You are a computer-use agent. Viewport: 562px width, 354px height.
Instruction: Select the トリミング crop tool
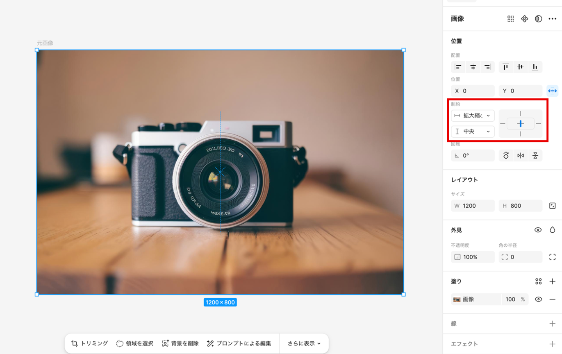click(90, 343)
